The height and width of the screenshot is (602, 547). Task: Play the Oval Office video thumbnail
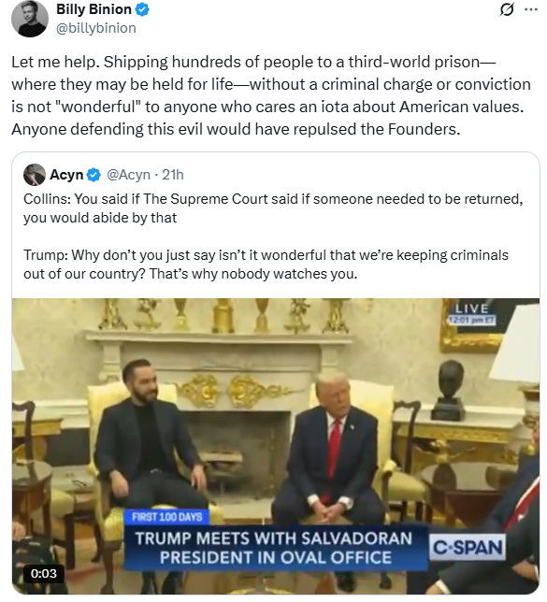276,446
